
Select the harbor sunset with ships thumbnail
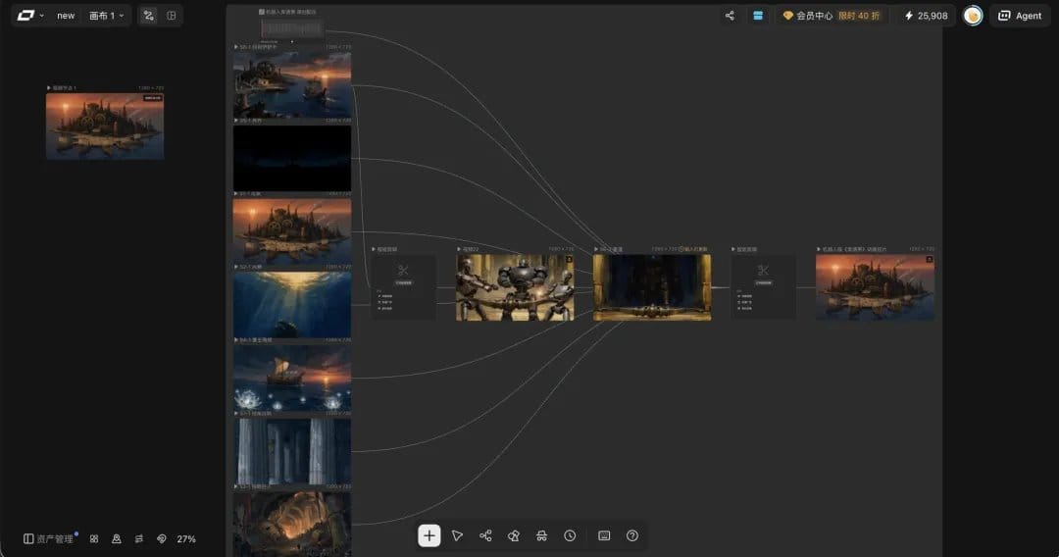coord(292,84)
